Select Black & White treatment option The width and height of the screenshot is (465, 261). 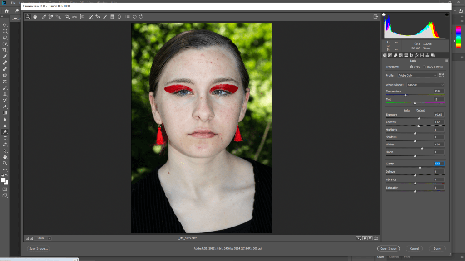pyautogui.click(x=424, y=67)
